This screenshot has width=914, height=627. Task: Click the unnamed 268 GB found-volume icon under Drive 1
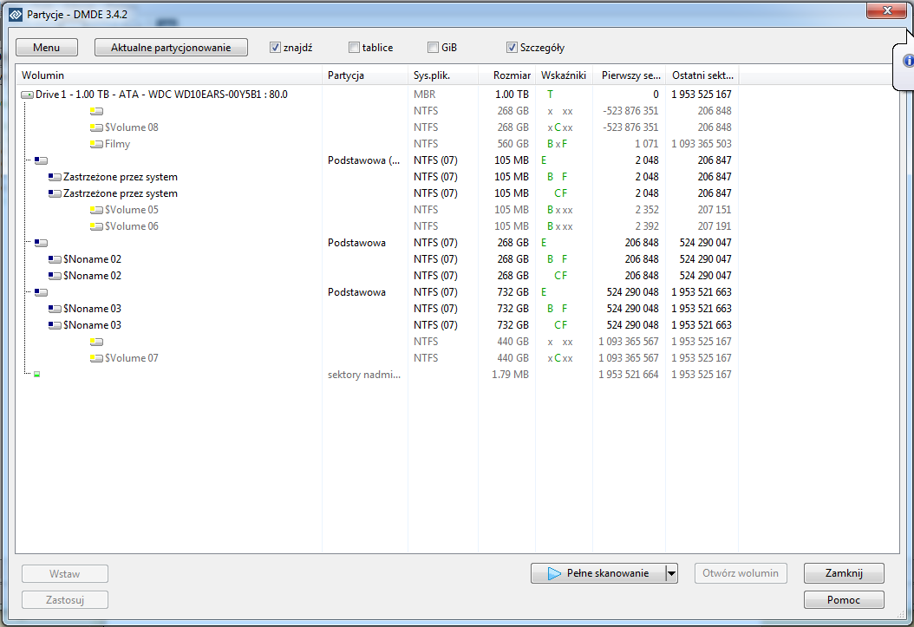tap(96, 111)
